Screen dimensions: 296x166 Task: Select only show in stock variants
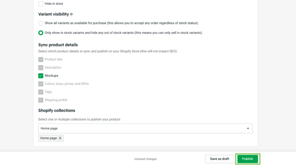(40, 33)
